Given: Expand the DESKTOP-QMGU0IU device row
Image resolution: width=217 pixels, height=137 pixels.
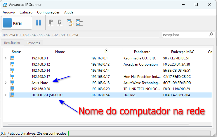Looking at the screenshot, I should tap(6, 95).
